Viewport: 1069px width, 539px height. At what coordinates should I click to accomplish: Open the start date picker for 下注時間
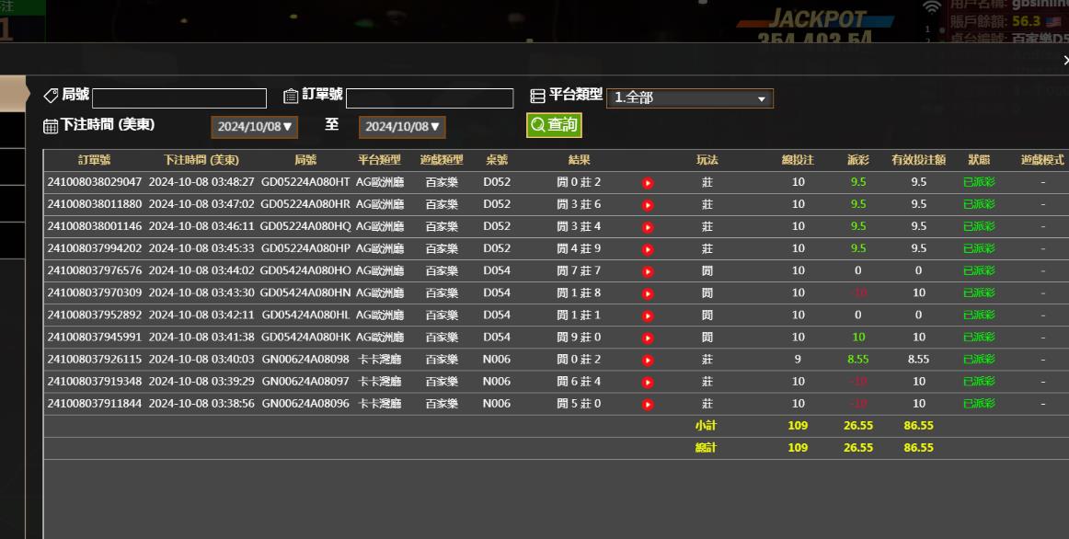point(254,127)
